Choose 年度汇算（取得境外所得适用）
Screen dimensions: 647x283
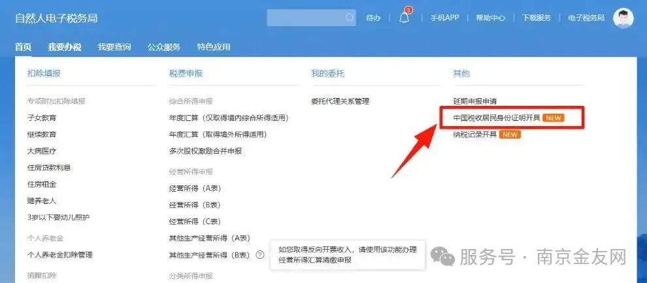pos(218,135)
